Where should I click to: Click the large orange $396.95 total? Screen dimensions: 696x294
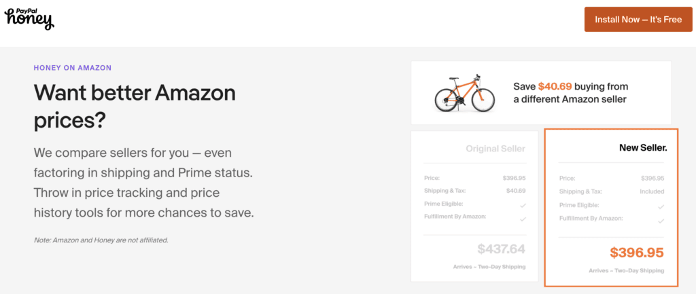tap(636, 253)
